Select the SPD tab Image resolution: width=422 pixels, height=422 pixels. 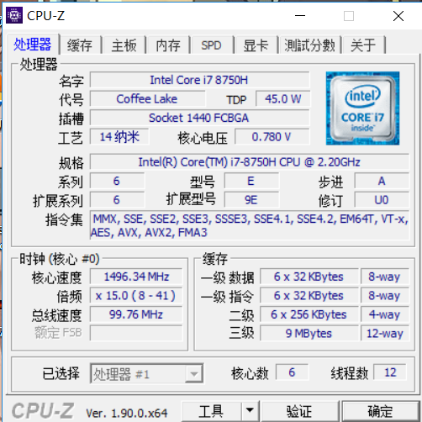211,45
